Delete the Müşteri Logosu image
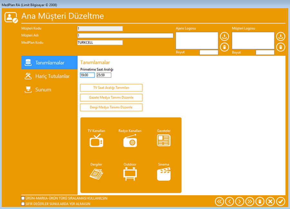 coord(281,47)
